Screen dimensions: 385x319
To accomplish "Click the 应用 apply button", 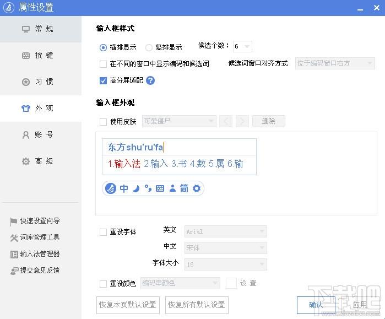I will (360, 305).
